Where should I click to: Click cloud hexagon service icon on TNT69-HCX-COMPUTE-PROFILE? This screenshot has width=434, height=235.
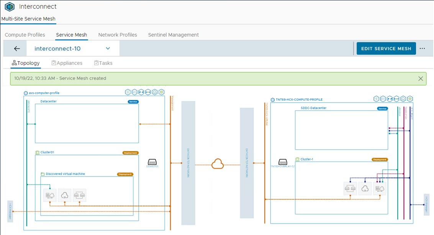[x=403, y=99]
